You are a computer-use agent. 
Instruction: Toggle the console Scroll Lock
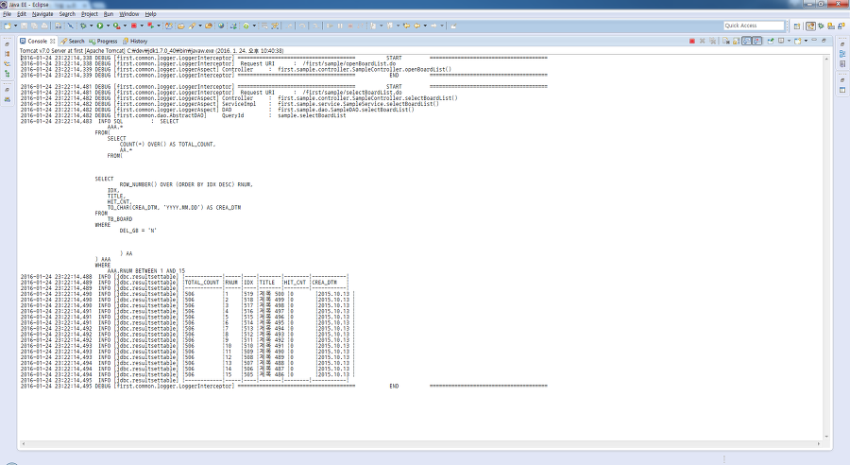pos(736,42)
